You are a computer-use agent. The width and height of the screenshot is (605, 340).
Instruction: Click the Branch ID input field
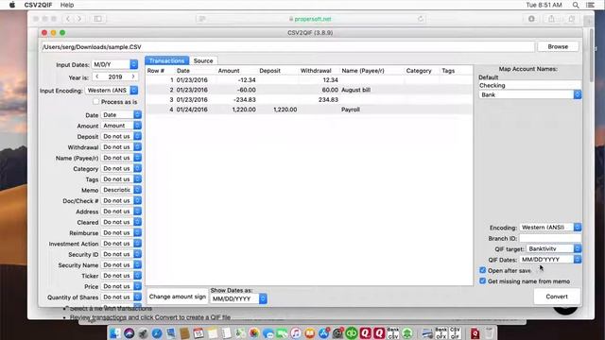550,238
